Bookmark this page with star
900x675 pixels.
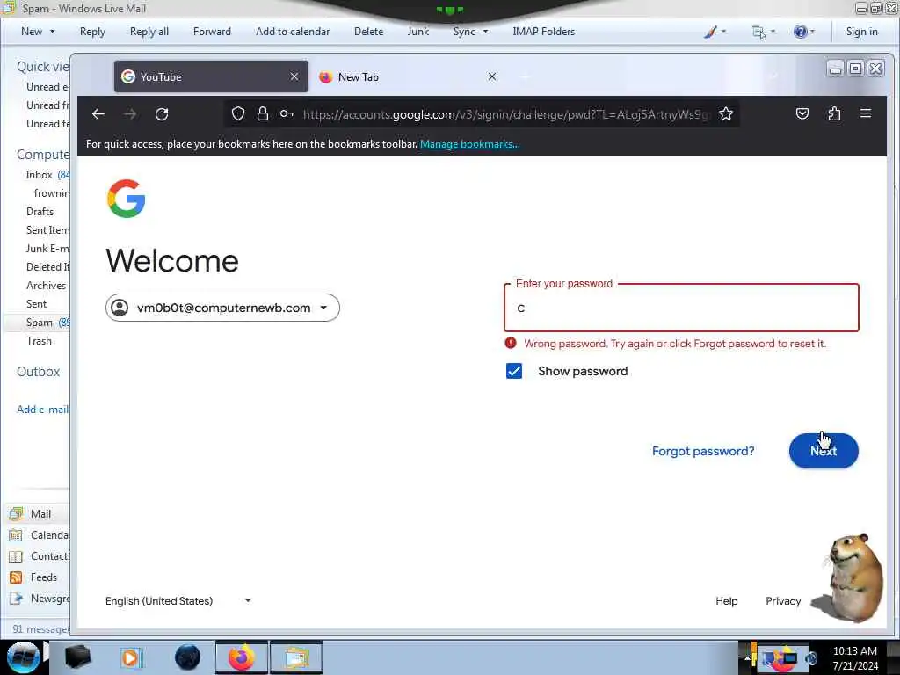coord(726,114)
